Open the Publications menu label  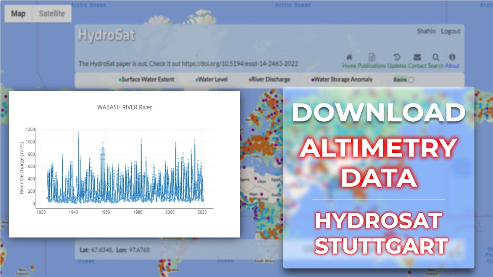372,66
